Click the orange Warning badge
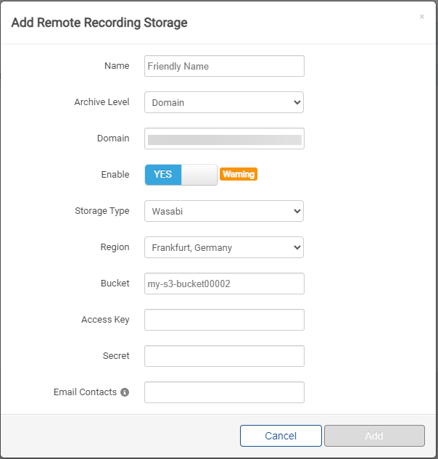 coord(239,174)
